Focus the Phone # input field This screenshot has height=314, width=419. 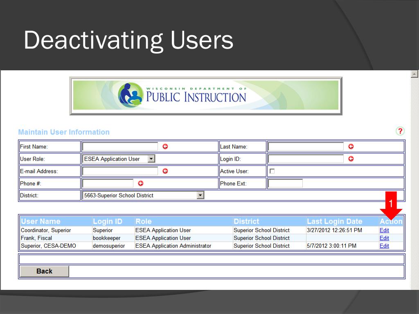click(x=108, y=183)
